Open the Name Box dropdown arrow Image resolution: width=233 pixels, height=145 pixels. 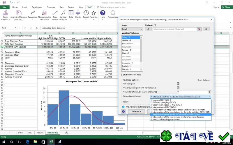coord(15,28)
